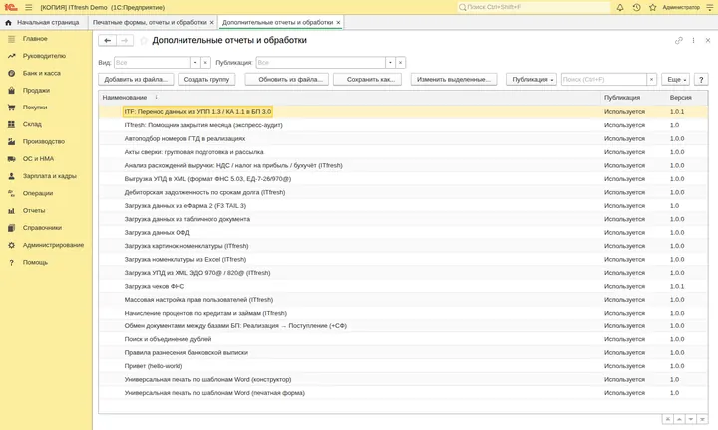
Task: Open the hamburger main menu icon
Action: [x=28, y=7]
